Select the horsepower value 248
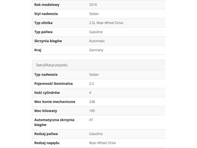This screenshot has height=148, width=197. (92, 101)
